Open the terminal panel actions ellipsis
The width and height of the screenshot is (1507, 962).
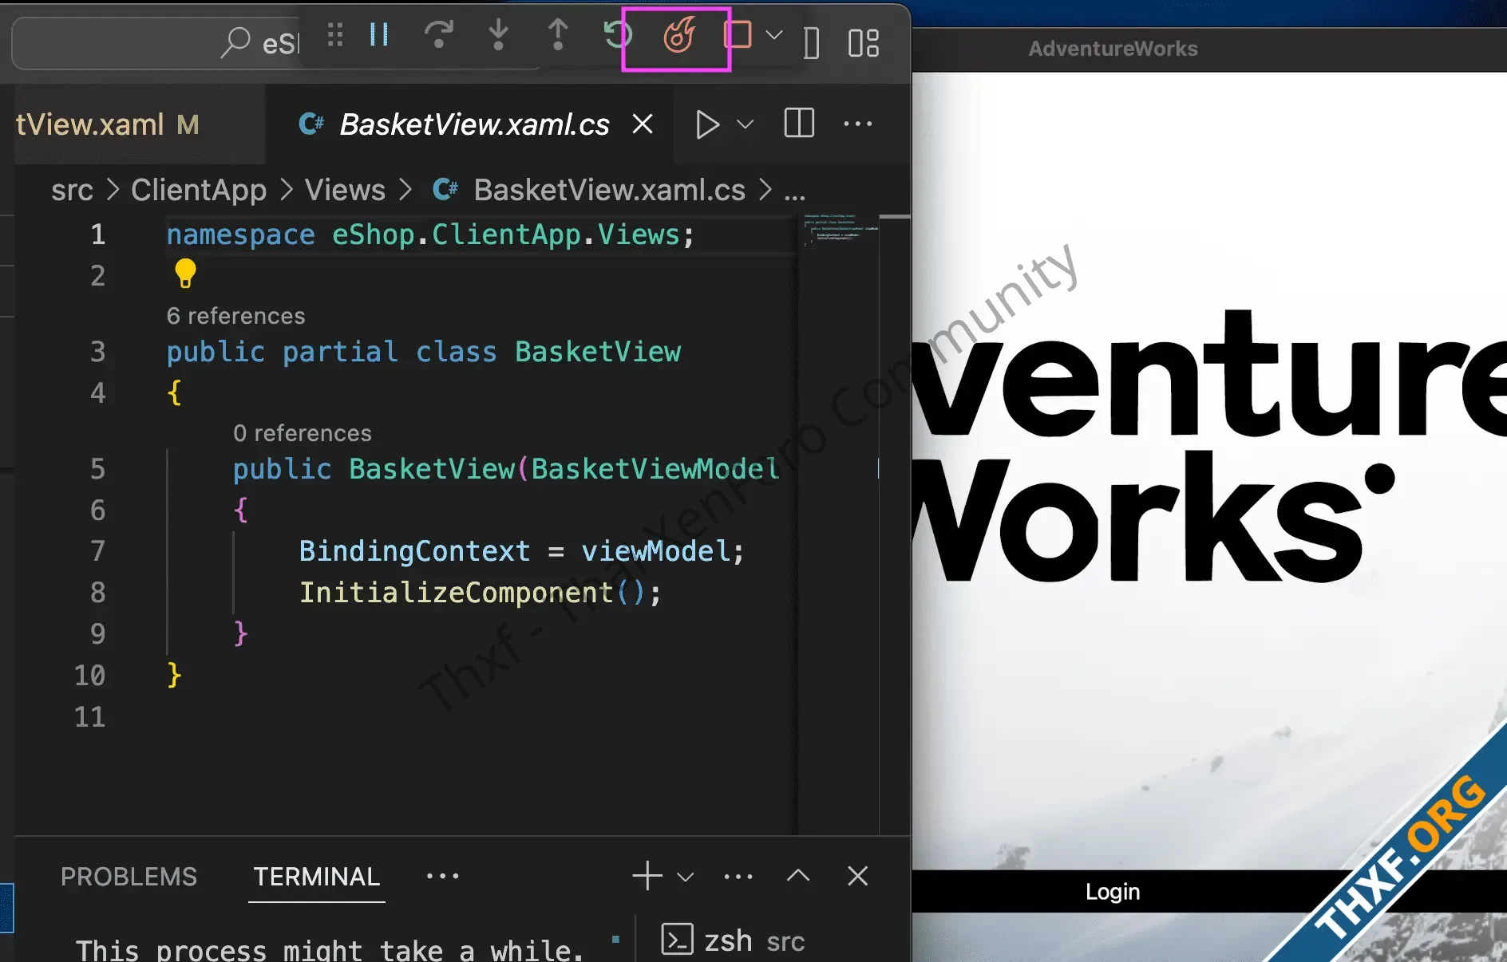tap(738, 876)
